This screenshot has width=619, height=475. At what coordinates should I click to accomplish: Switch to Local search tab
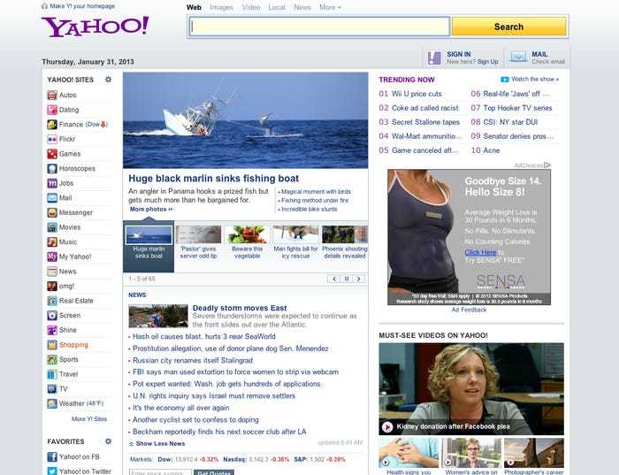[277, 7]
